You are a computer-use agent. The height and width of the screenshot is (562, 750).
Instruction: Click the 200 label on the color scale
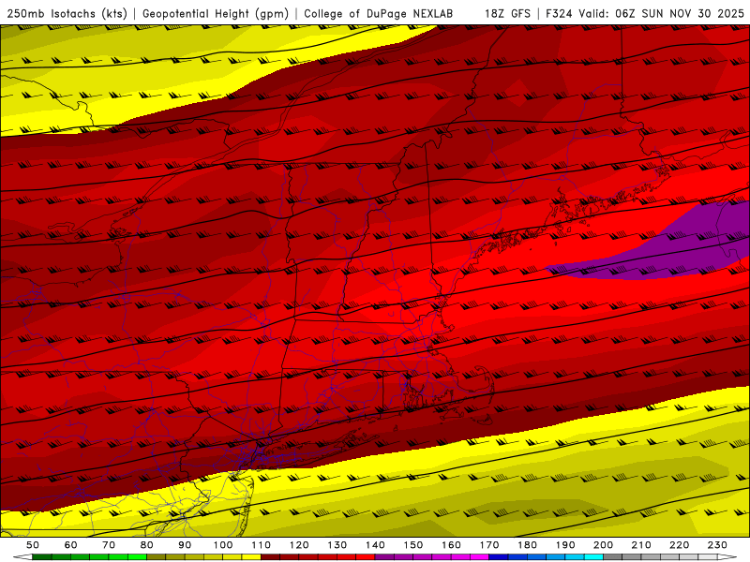tap(603, 545)
